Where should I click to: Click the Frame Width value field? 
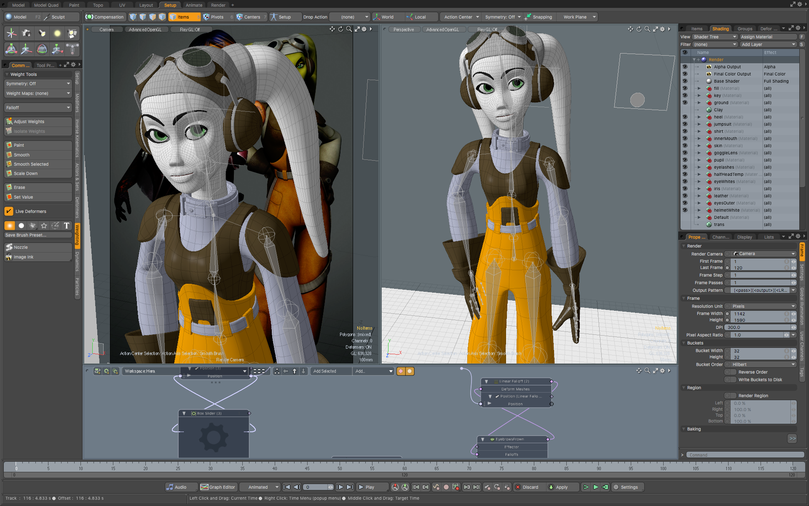(761, 314)
